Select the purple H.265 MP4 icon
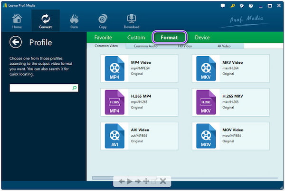The image size is (285, 191). 114,102
